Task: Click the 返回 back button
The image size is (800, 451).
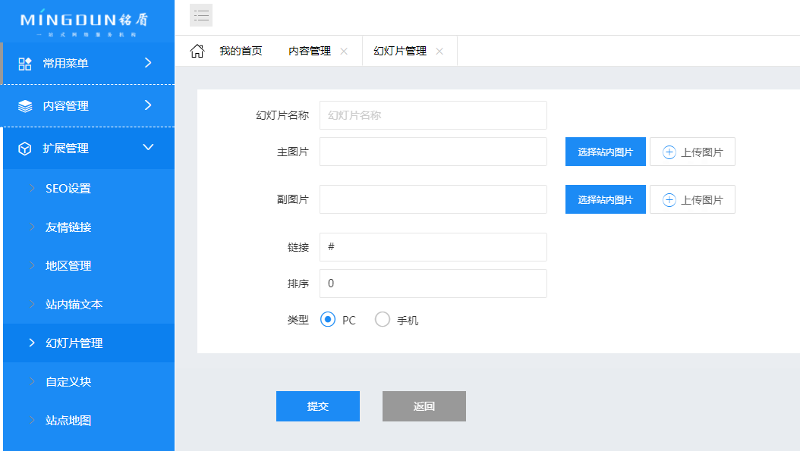Action: coord(424,406)
